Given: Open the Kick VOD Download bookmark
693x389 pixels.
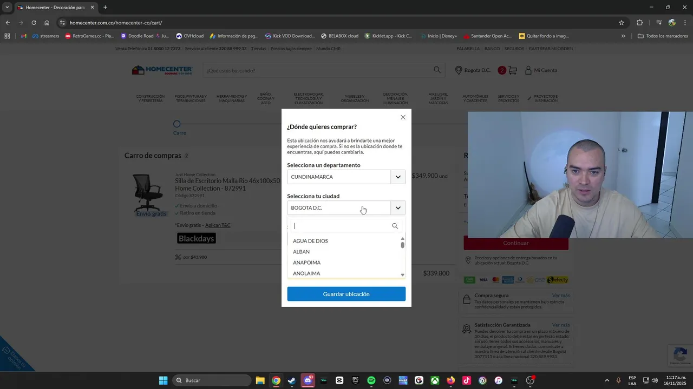Looking at the screenshot, I should tap(290, 36).
